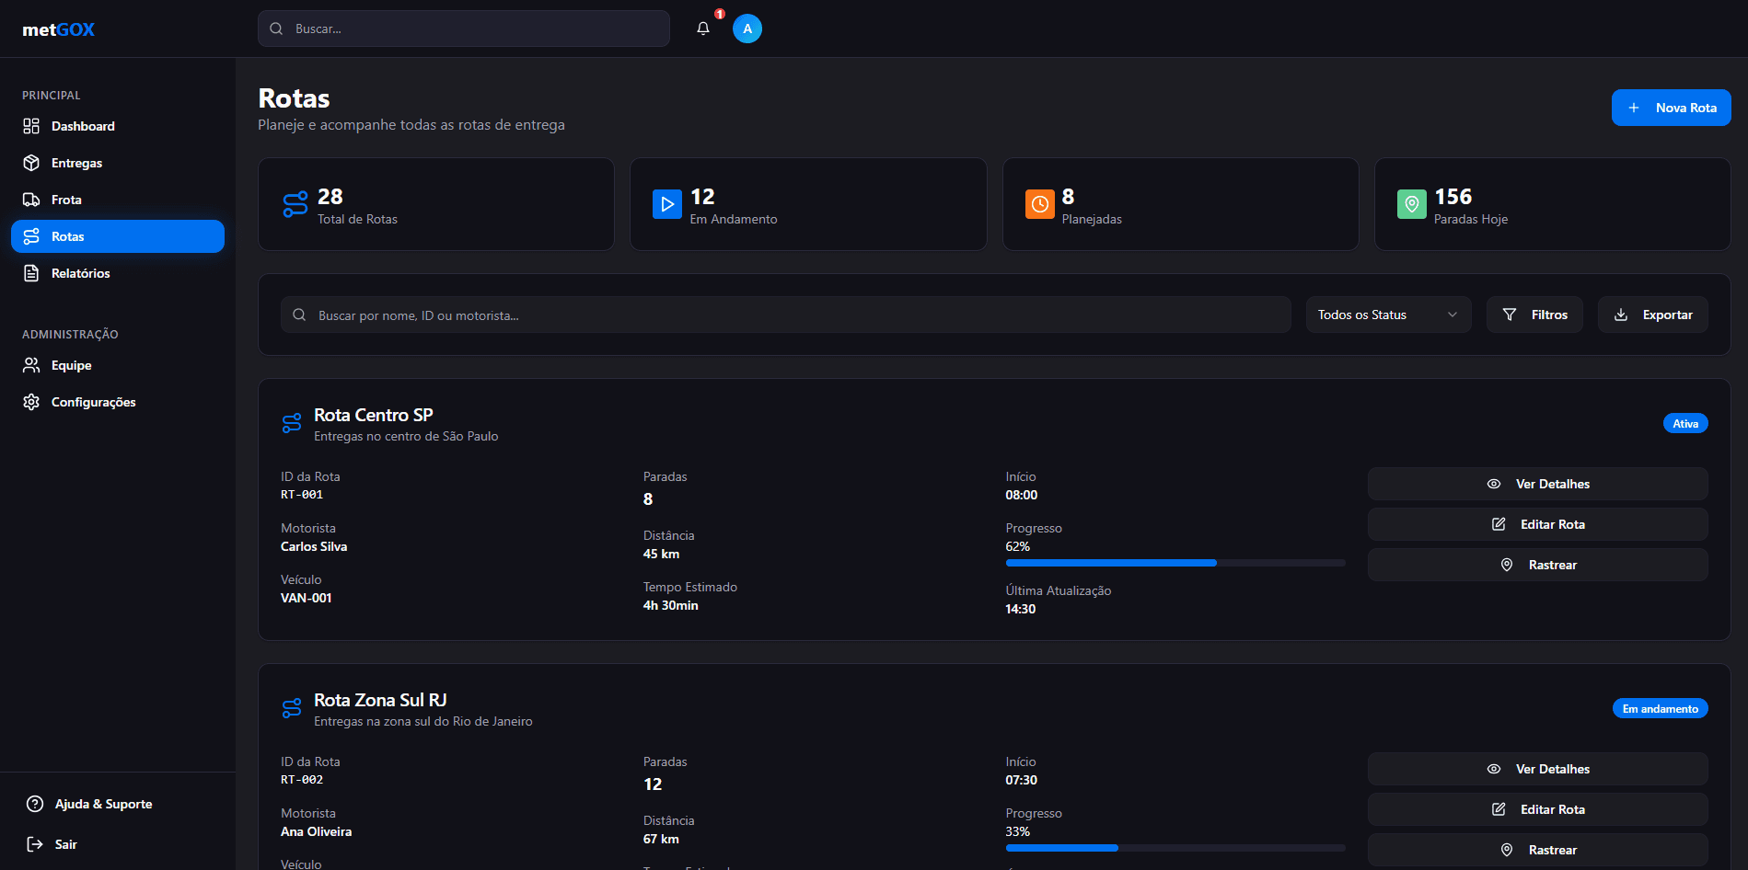Viewport: 1748px width, 870px height.
Task: Click Ver Detalhes for Rota Zona Sul RJ
Action: (x=1537, y=769)
